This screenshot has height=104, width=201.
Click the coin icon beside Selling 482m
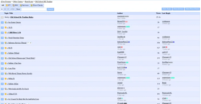click(x=5, y=84)
